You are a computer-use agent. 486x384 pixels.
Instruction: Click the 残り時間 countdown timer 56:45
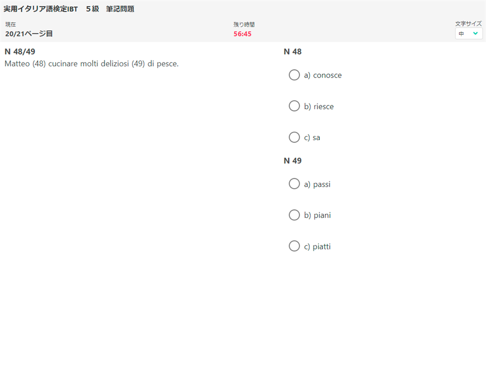243,34
